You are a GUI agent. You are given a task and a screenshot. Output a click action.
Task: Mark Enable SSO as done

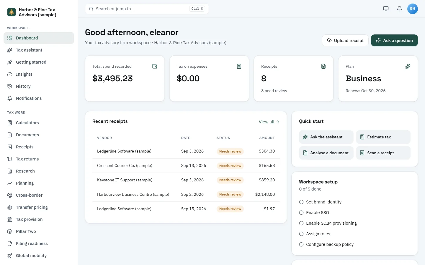click(301, 213)
